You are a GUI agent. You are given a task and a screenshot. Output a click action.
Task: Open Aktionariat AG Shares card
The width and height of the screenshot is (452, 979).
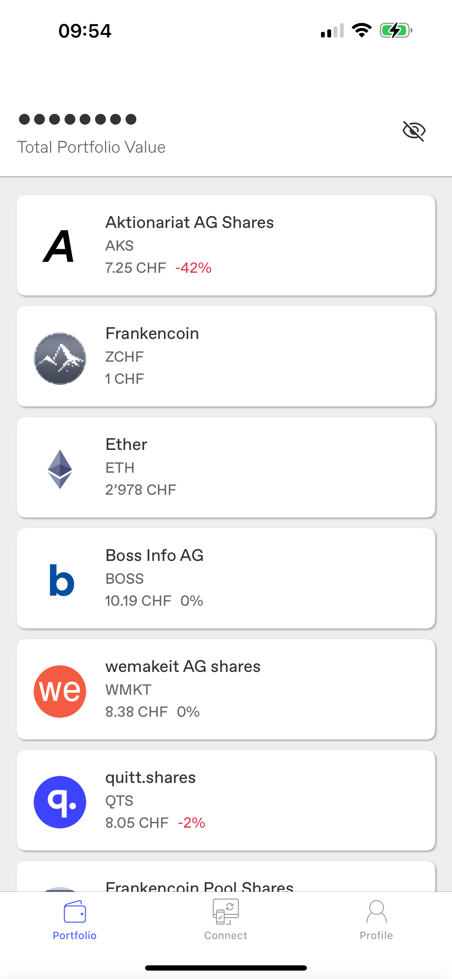[x=226, y=245]
